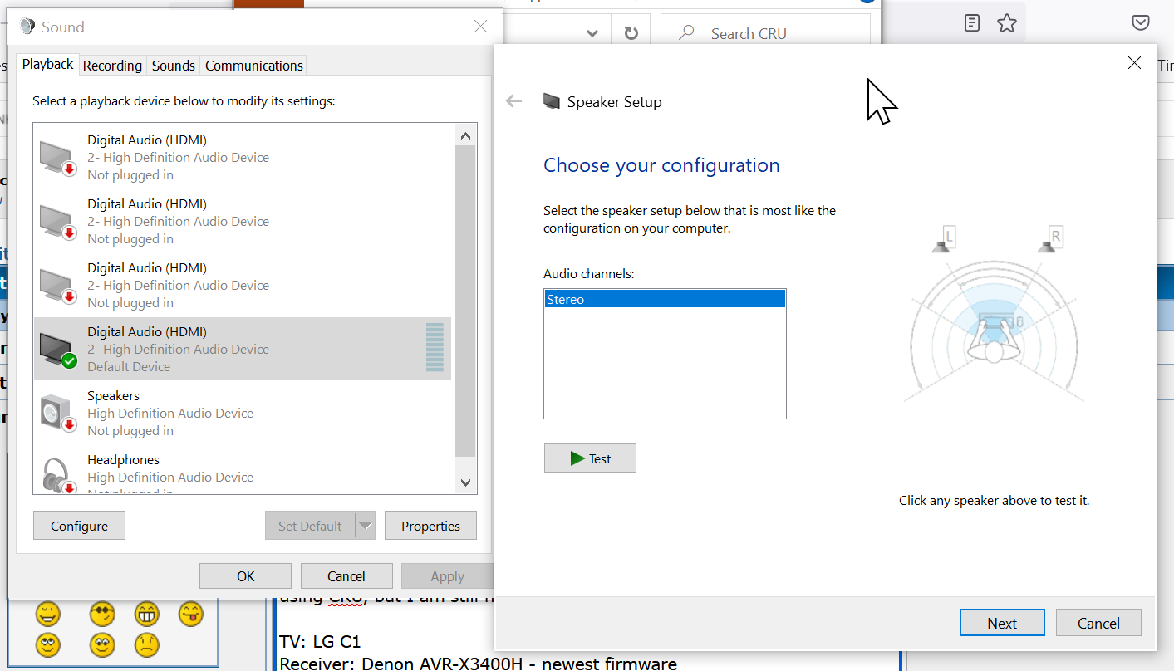Open the Communications tab
1174x671 pixels.
click(254, 66)
